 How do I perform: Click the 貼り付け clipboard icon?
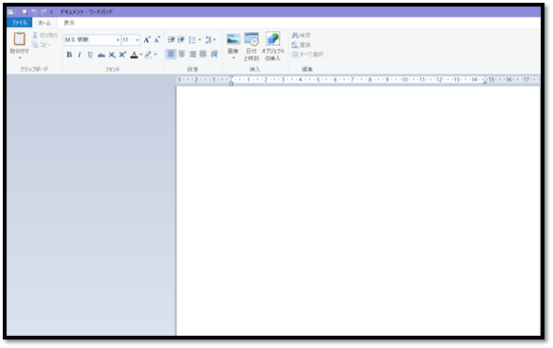[x=20, y=39]
